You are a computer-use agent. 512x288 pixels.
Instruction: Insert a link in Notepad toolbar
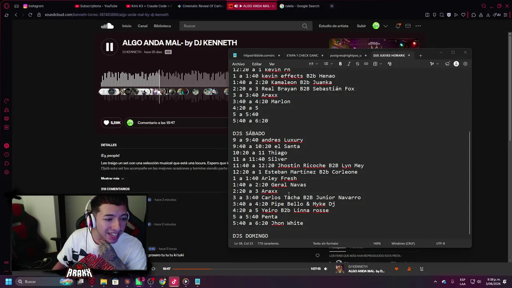tap(366, 64)
